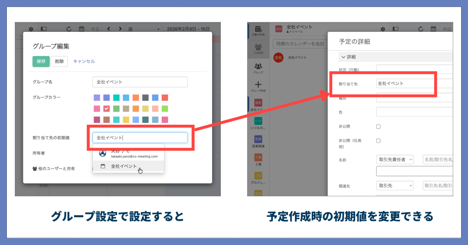Click the グループ people icon in sidebar
The height and width of the screenshot is (245, 468).
pos(258,67)
